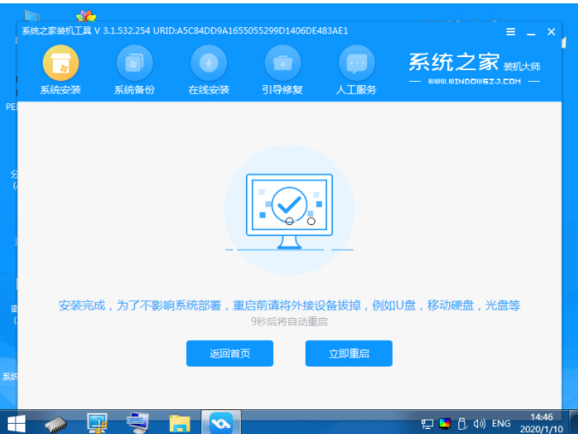Launch the keyboard-monitor taskbar app
This screenshot has width=578, height=434.
pyautogui.click(x=137, y=422)
